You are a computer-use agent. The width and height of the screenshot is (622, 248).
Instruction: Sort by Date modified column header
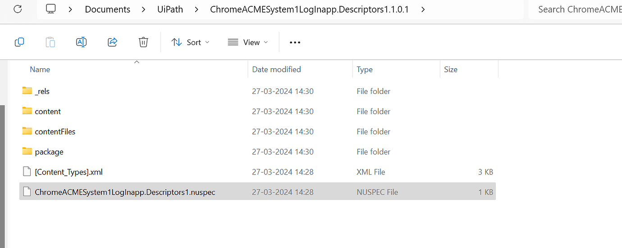[x=276, y=69]
